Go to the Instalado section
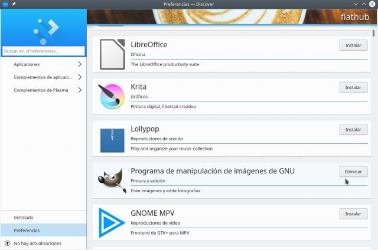This screenshot has width=378, height=250. pos(43,218)
